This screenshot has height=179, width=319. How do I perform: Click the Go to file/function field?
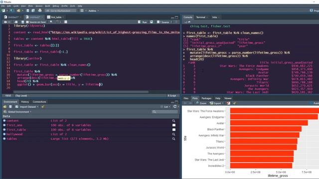(61, 10)
